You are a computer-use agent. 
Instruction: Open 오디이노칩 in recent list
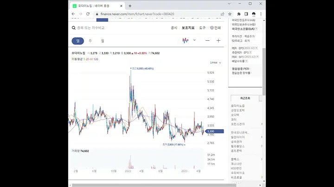238,106
